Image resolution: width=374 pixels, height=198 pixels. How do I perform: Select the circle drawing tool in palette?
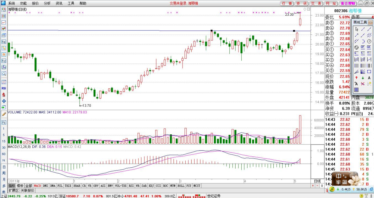(x=369, y=41)
